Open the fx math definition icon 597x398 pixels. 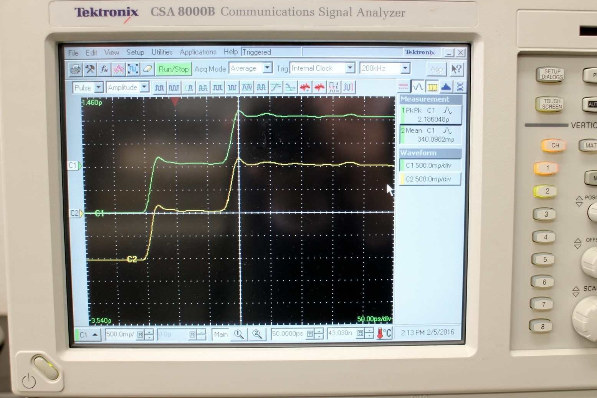click(x=104, y=69)
